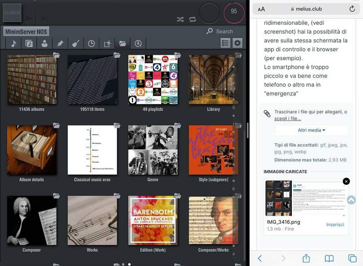The image size is (363, 266).
Task: Open the recently played clock tab
Action: pyautogui.click(x=91, y=44)
